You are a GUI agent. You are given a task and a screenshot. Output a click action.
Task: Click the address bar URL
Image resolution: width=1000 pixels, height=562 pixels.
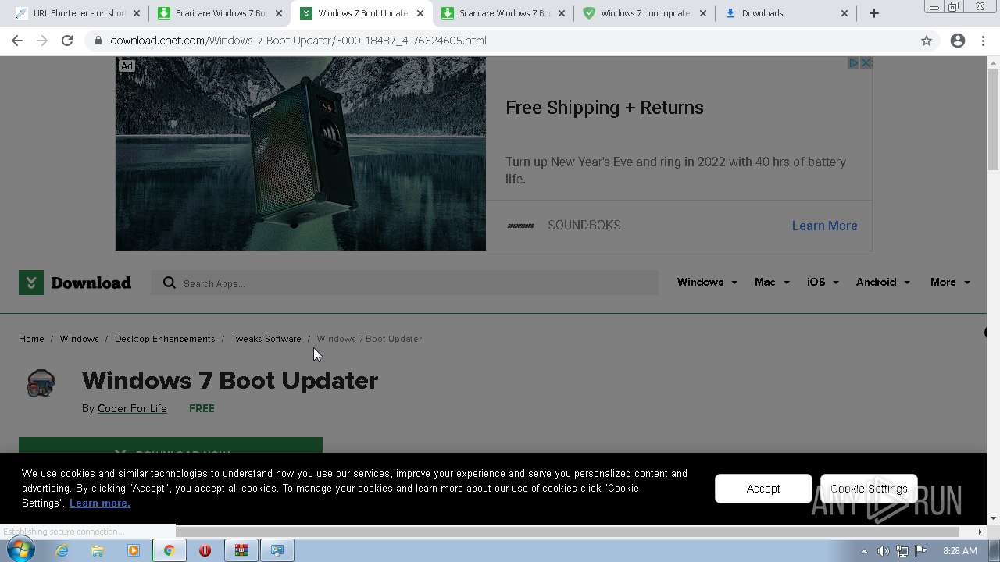298,41
